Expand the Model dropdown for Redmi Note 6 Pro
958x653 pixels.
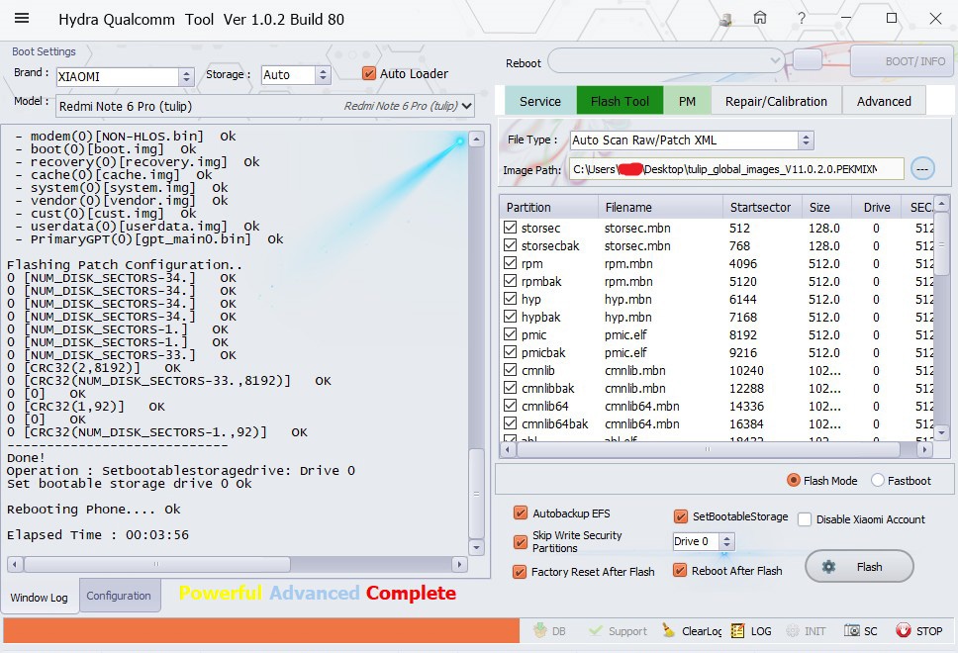[x=467, y=106]
